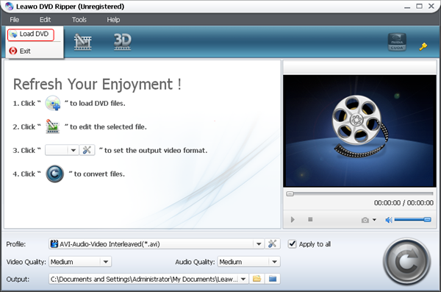Open profile settings via wrench icon
This screenshot has height=292, width=441.
[x=272, y=244]
